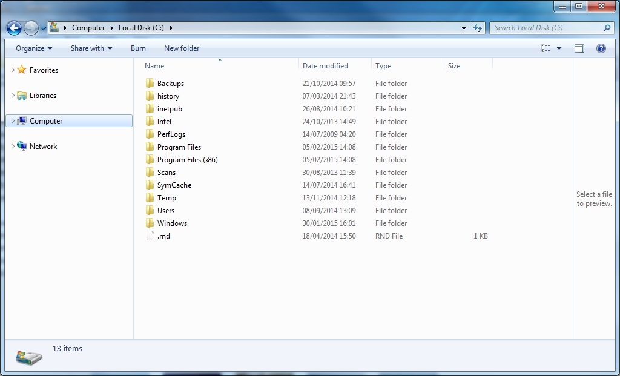The image size is (620, 376).
Task: Click the RND File type cell
Action: [389, 236]
